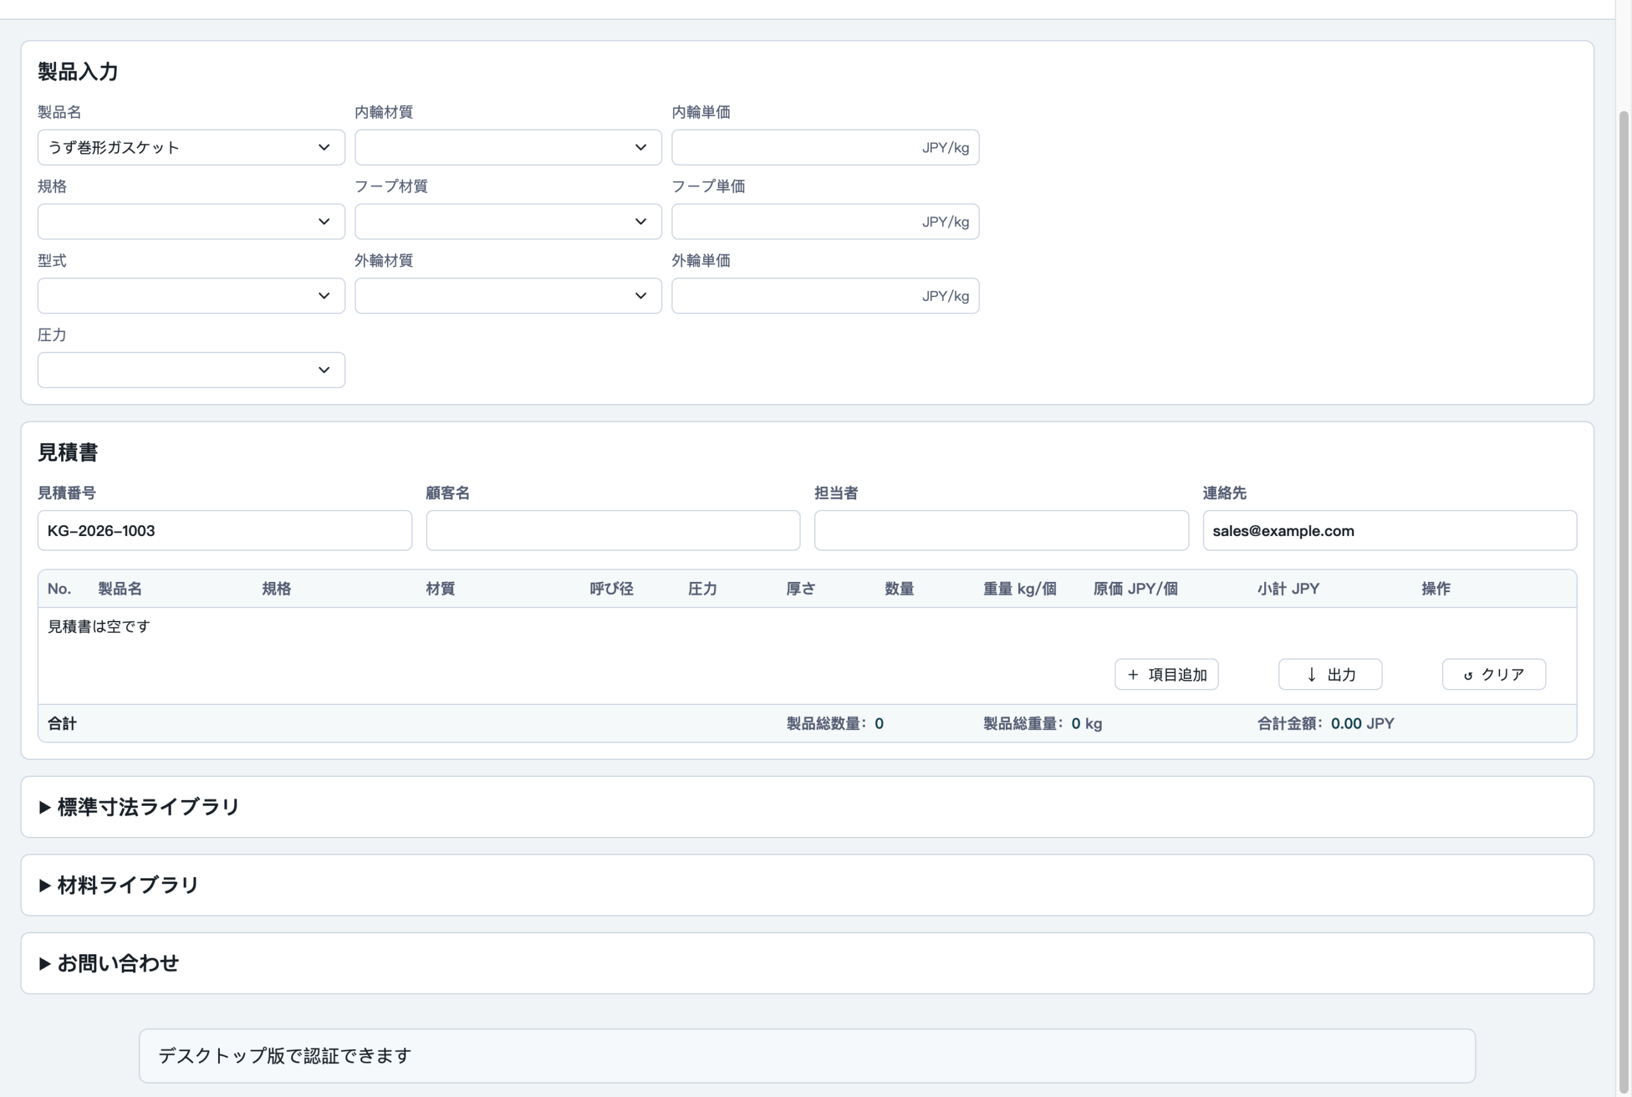
Task: Focus the フープ単価 JPY/kg field
Action: (x=825, y=222)
